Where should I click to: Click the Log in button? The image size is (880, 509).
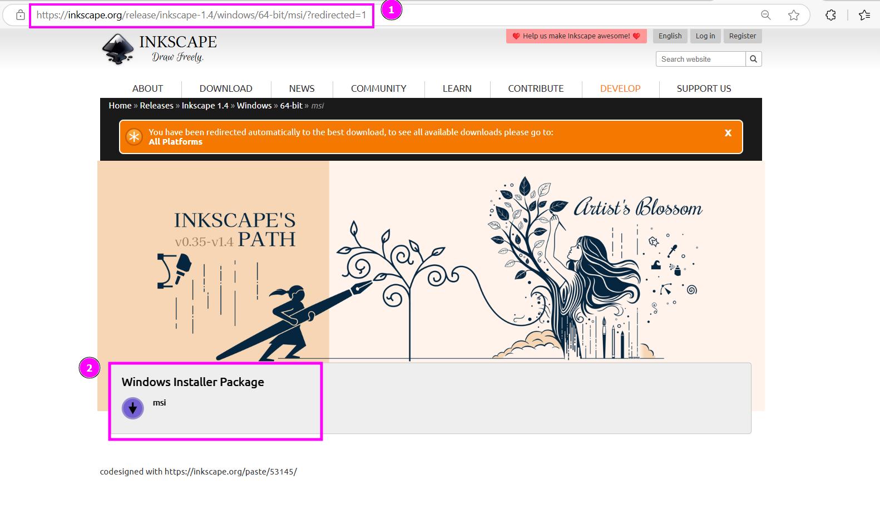click(x=705, y=36)
